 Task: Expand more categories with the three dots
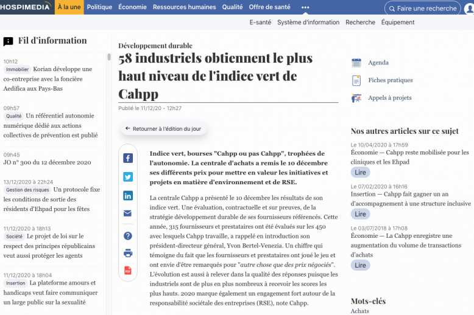click(x=305, y=8)
